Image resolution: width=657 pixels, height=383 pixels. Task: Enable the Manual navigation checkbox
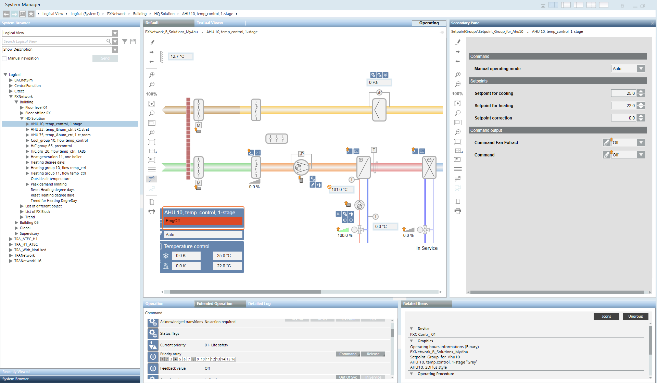click(x=5, y=59)
